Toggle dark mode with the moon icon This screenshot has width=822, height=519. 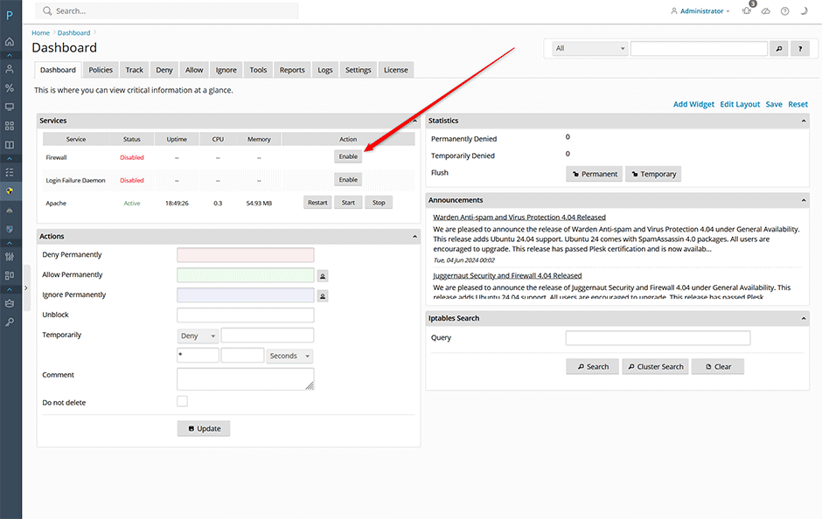[x=804, y=11]
